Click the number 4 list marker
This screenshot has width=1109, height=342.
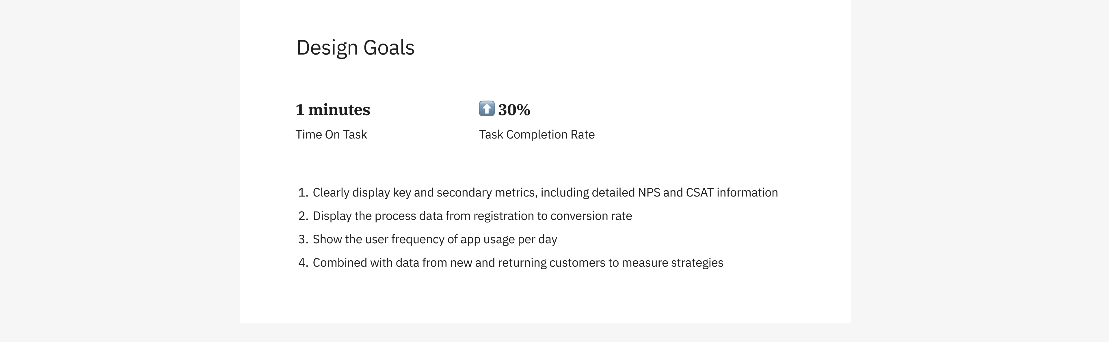point(303,262)
